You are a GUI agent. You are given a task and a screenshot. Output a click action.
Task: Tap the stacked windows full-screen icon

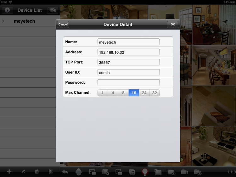(x=158, y=172)
